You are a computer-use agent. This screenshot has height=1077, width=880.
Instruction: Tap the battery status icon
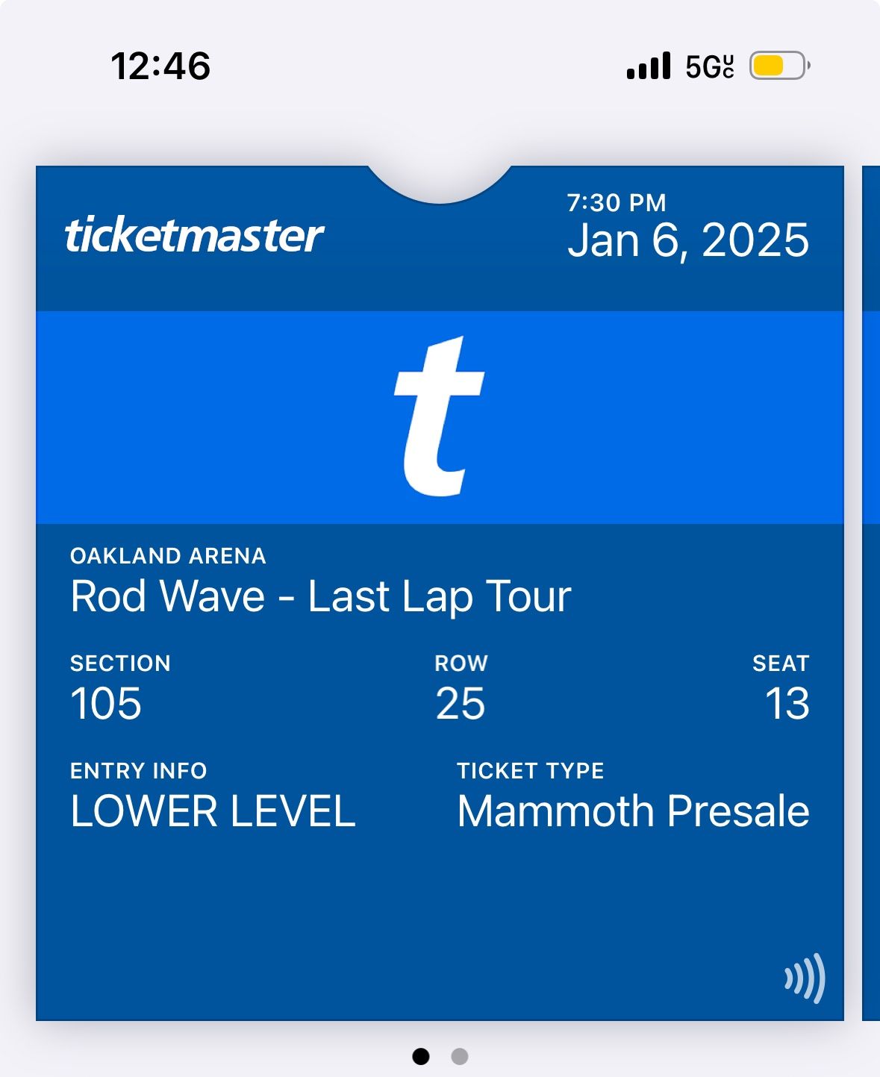point(779,66)
